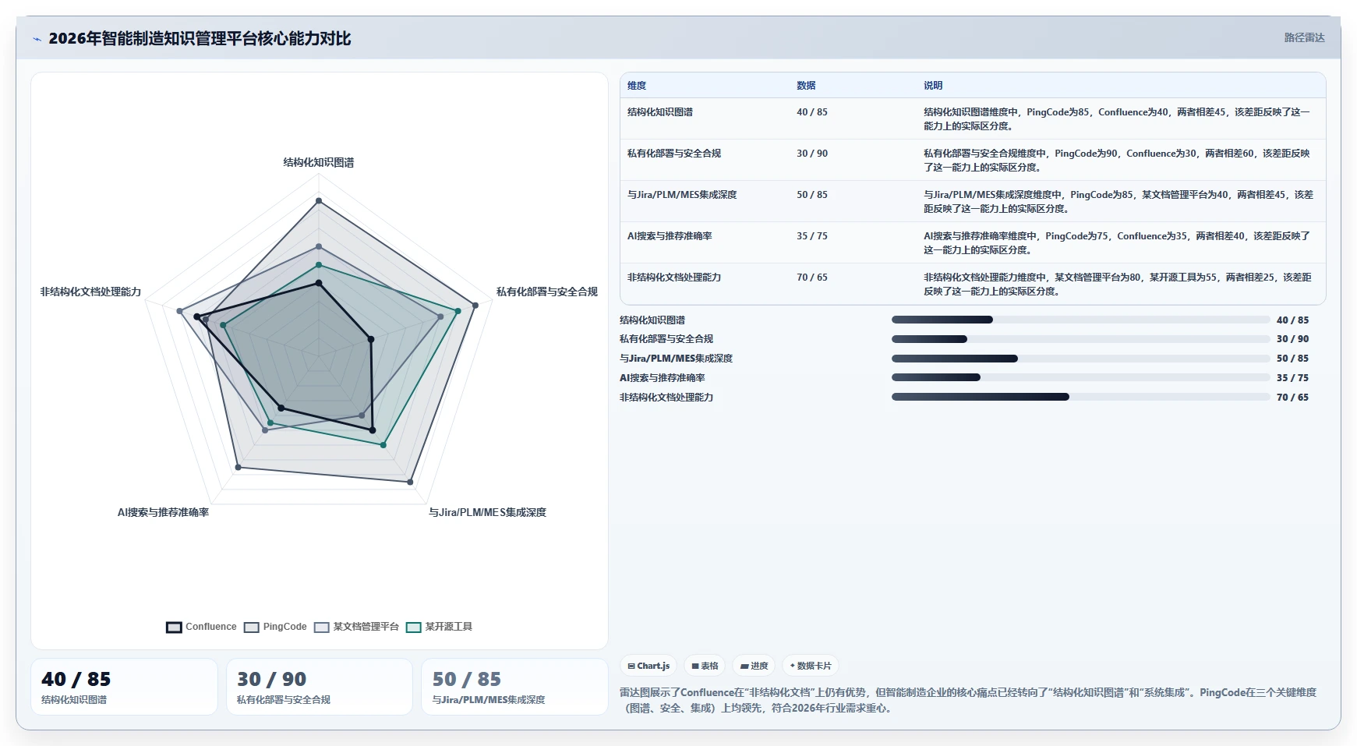Select the 数据卡片 tag
The image size is (1357, 746).
coord(811,666)
